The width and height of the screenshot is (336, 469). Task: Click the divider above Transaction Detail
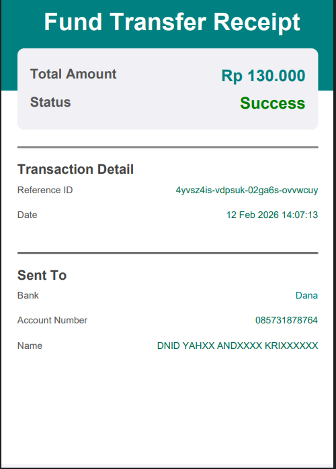tap(168, 147)
